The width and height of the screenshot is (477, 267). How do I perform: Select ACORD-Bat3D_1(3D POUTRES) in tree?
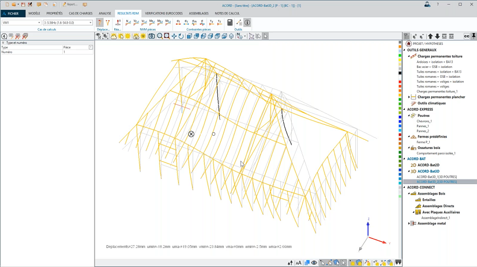click(x=436, y=177)
